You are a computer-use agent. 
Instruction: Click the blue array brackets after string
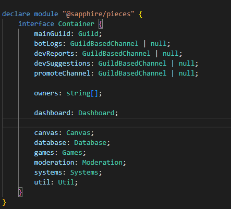point(94,93)
